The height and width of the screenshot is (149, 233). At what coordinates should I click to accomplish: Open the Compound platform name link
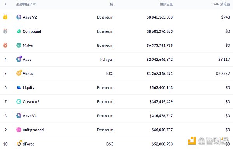click(x=32, y=31)
